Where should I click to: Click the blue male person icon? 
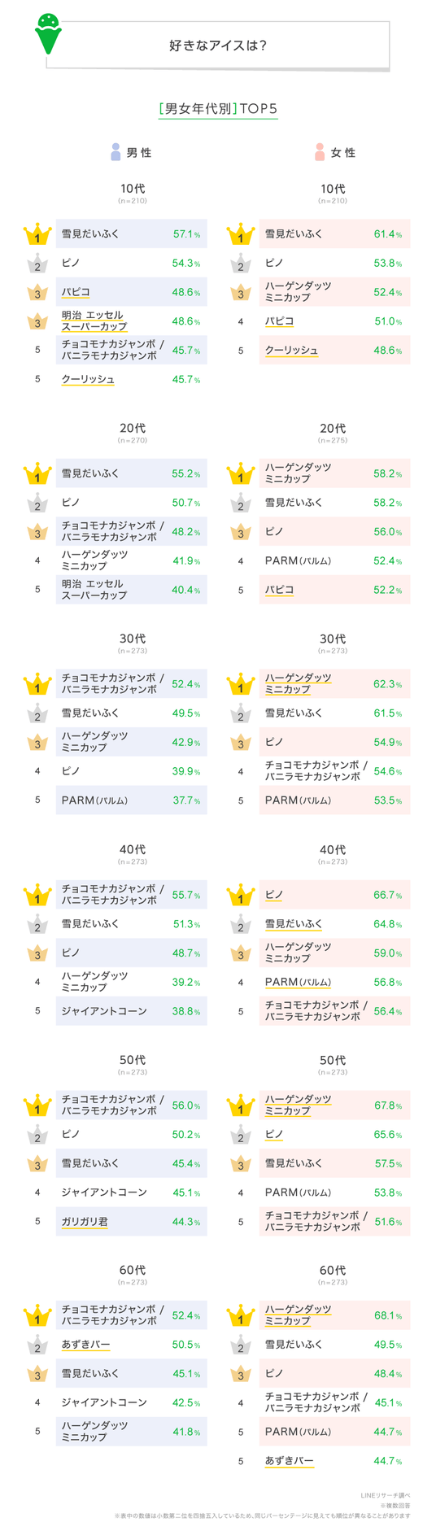coord(116,152)
